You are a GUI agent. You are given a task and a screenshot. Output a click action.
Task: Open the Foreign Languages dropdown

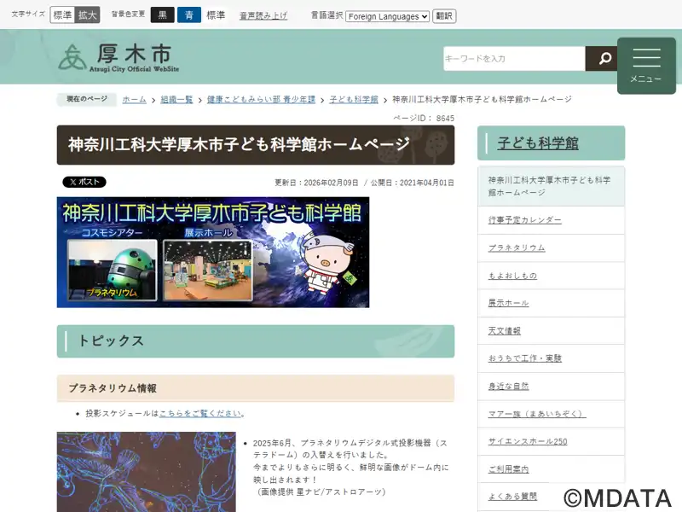[388, 16]
